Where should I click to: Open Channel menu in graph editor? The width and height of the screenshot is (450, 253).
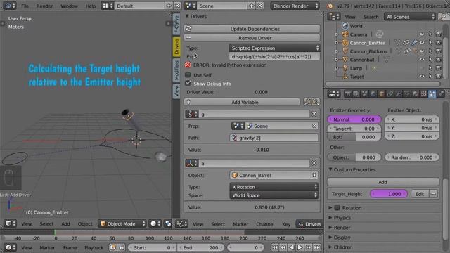265,224
